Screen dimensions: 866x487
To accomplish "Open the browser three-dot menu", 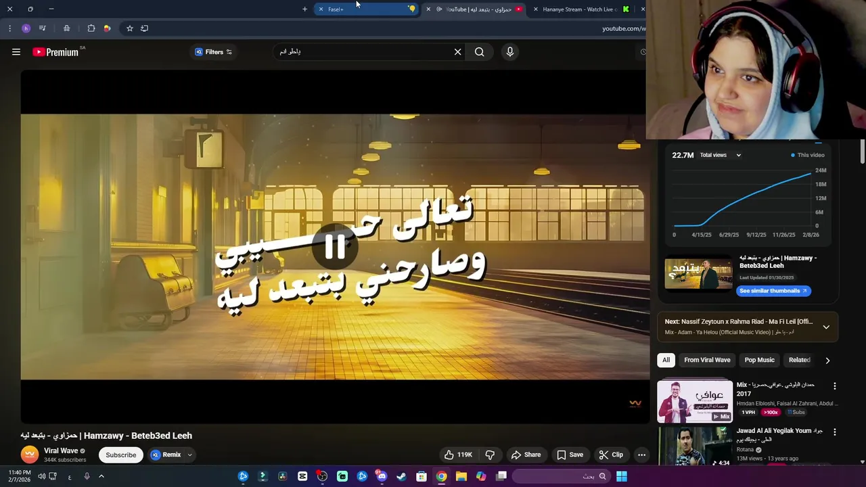I will [9, 28].
